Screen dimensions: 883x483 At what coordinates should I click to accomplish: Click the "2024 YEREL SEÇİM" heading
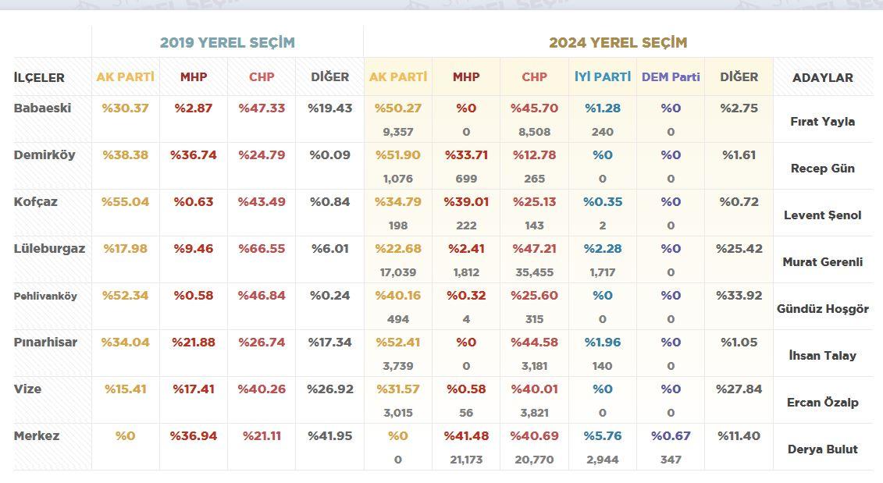[618, 43]
